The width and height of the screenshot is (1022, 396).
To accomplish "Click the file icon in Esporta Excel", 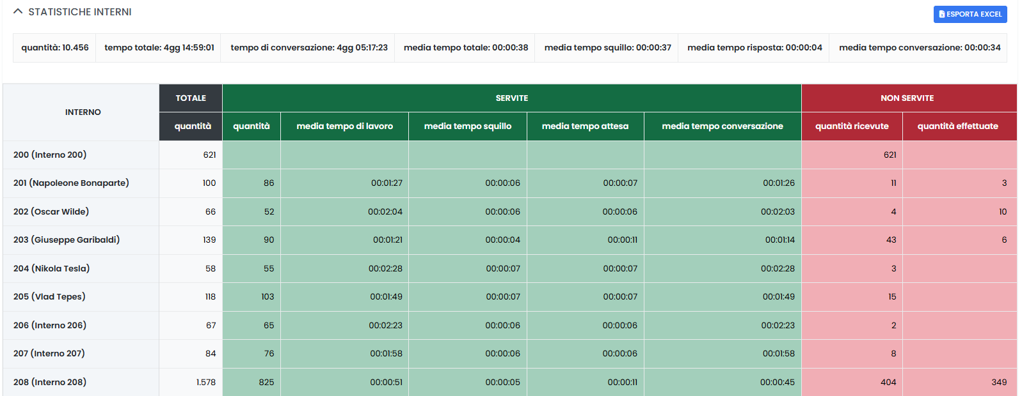I will pos(942,14).
